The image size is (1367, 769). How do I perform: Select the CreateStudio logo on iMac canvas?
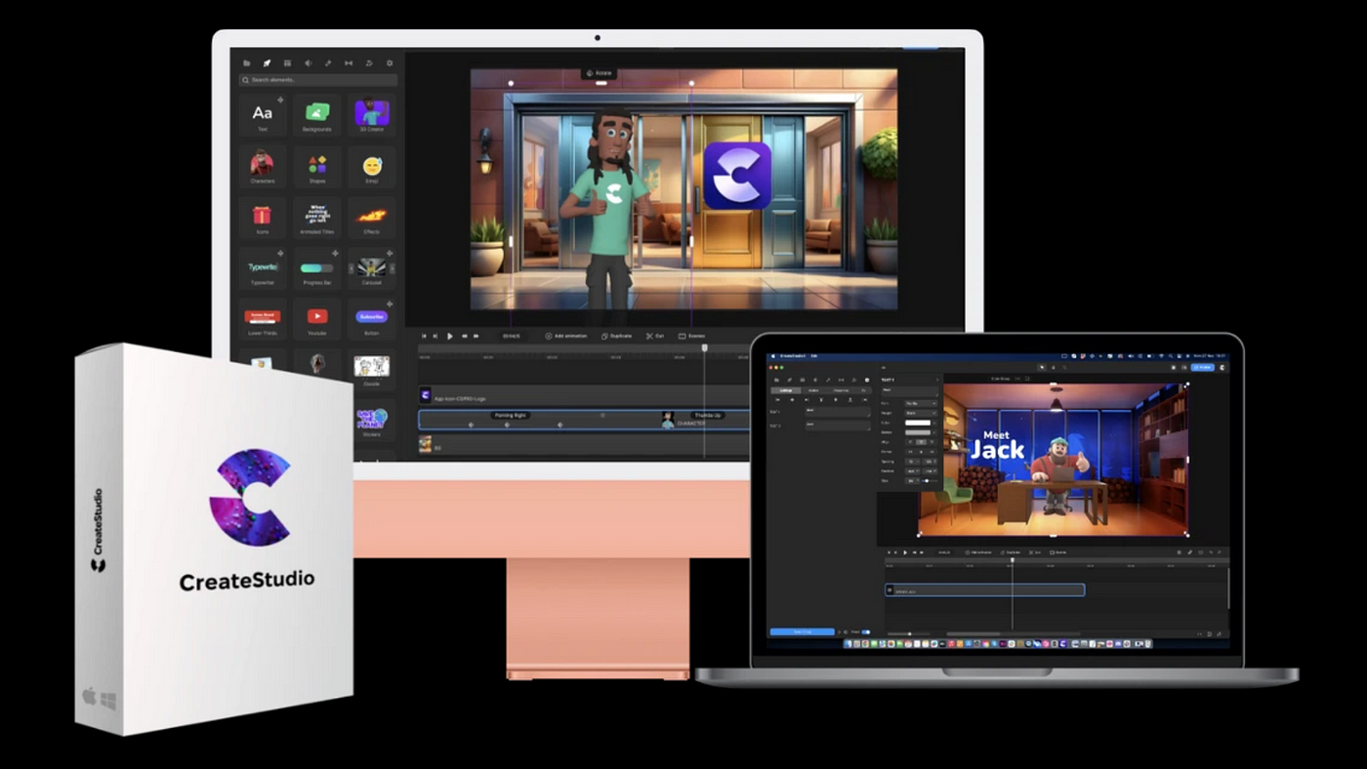(737, 176)
